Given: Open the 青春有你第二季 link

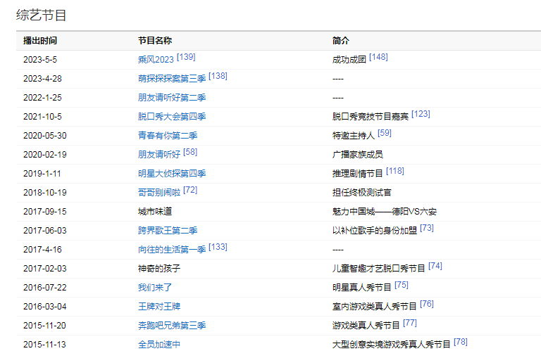Looking at the screenshot, I should 168,136.
